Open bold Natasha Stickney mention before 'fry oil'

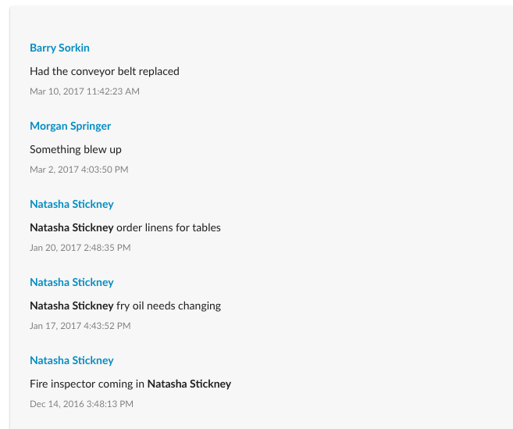[71, 306]
